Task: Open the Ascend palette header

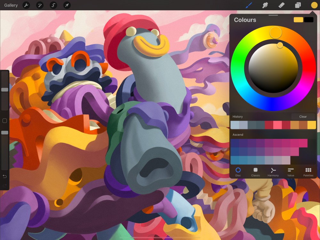Action: pos(238,135)
